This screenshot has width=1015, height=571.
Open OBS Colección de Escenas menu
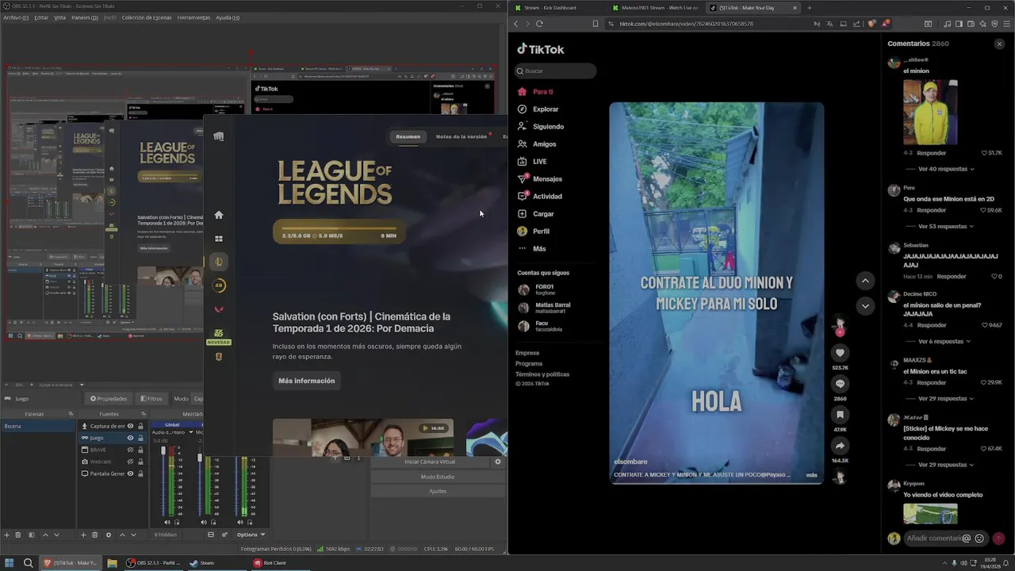(x=146, y=17)
